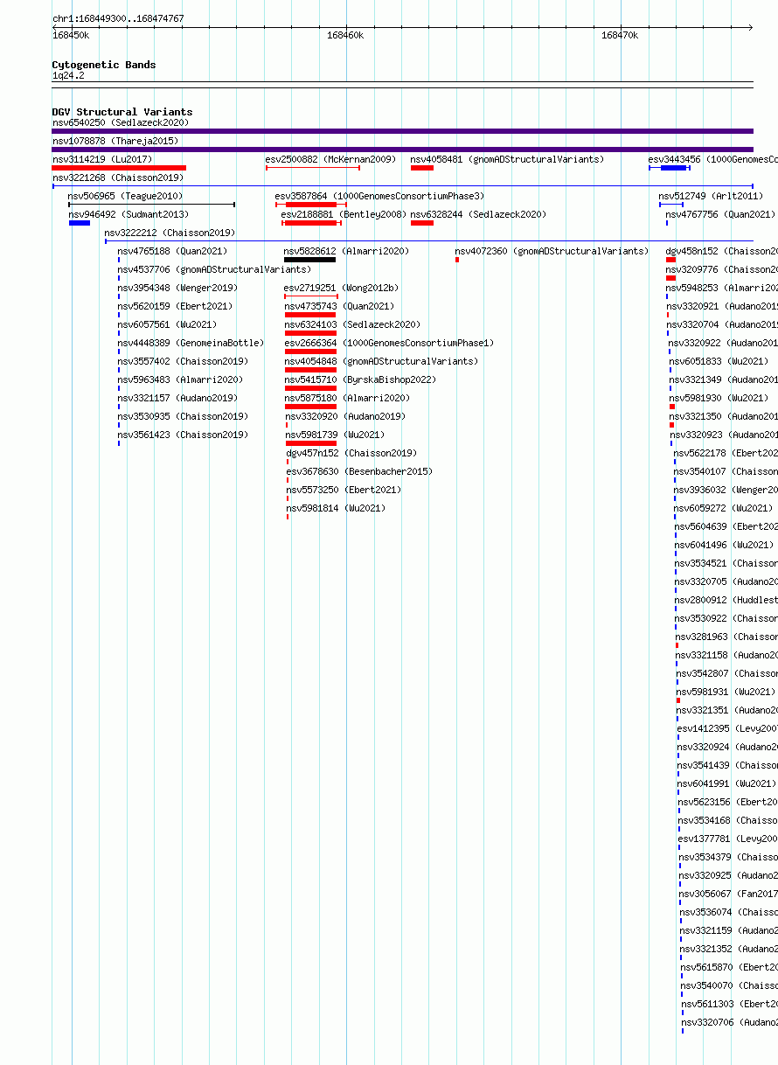Open the nsv3561423 (Chaisson2019) label
Screen dimensions: 778x1065
coord(183,435)
